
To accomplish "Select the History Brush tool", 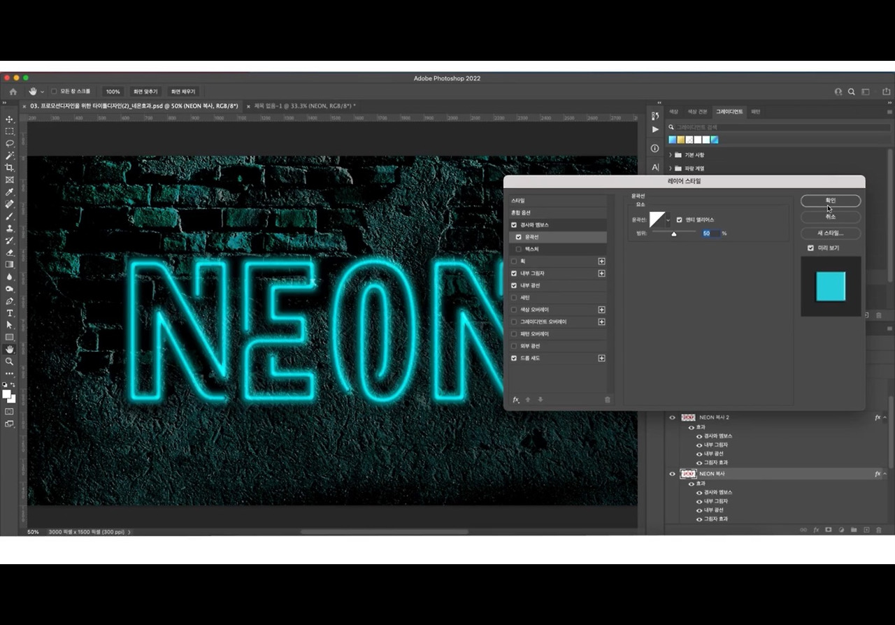I will tap(10, 240).
